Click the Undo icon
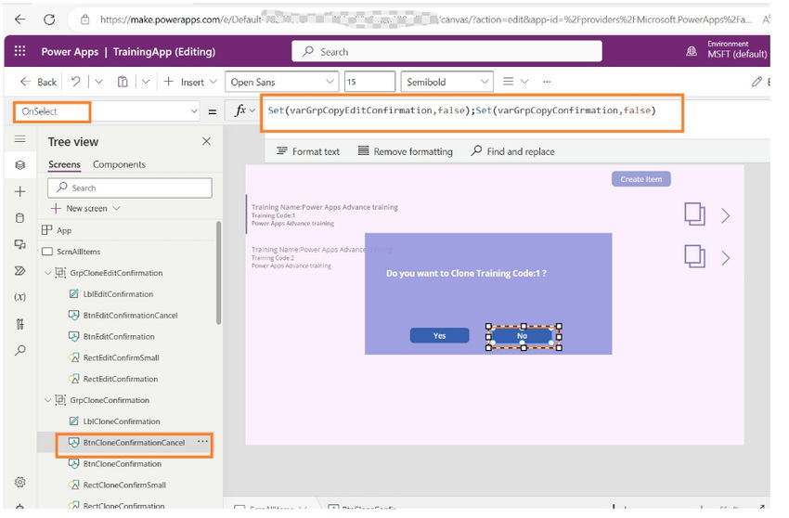Image resolution: width=789 pixels, height=518 pixels. point(75,82)
